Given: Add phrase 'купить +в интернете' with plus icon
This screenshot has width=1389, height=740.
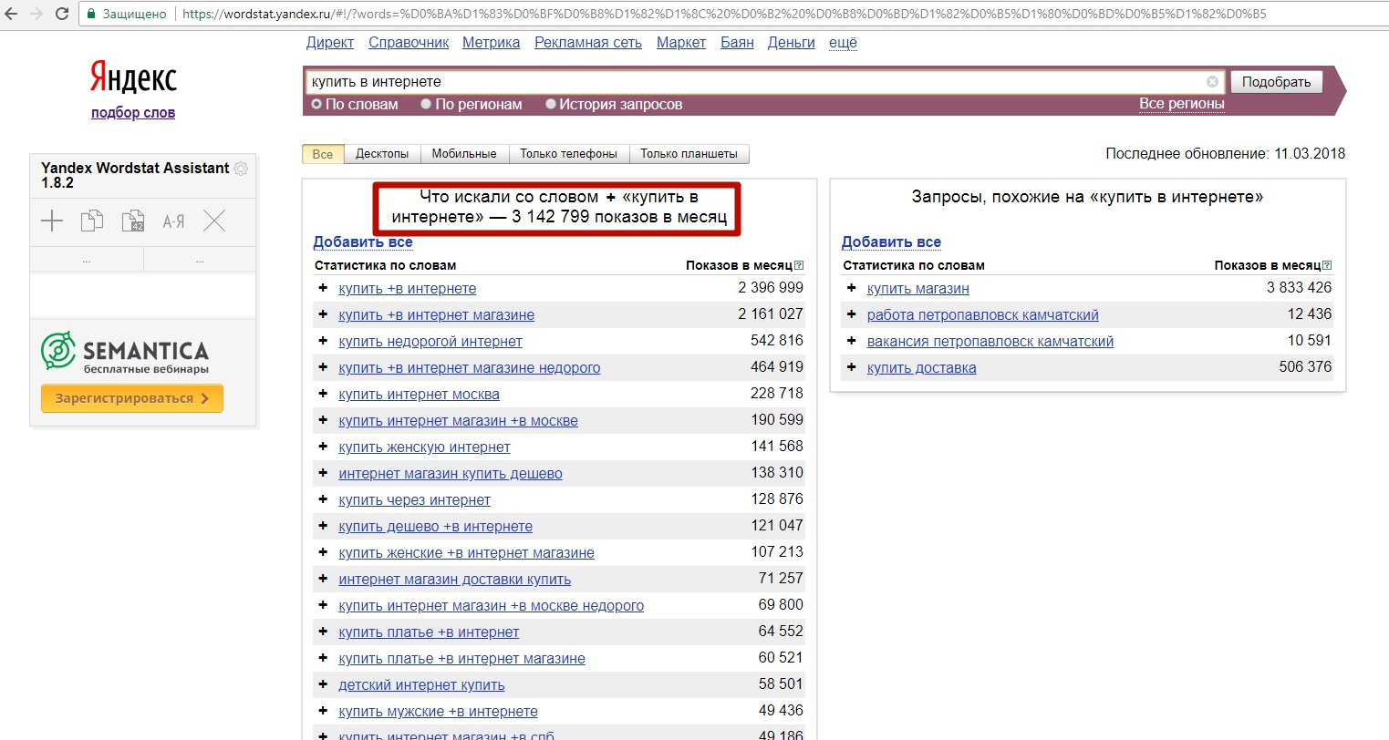Looking at the screenshot, I should point(323,288).
